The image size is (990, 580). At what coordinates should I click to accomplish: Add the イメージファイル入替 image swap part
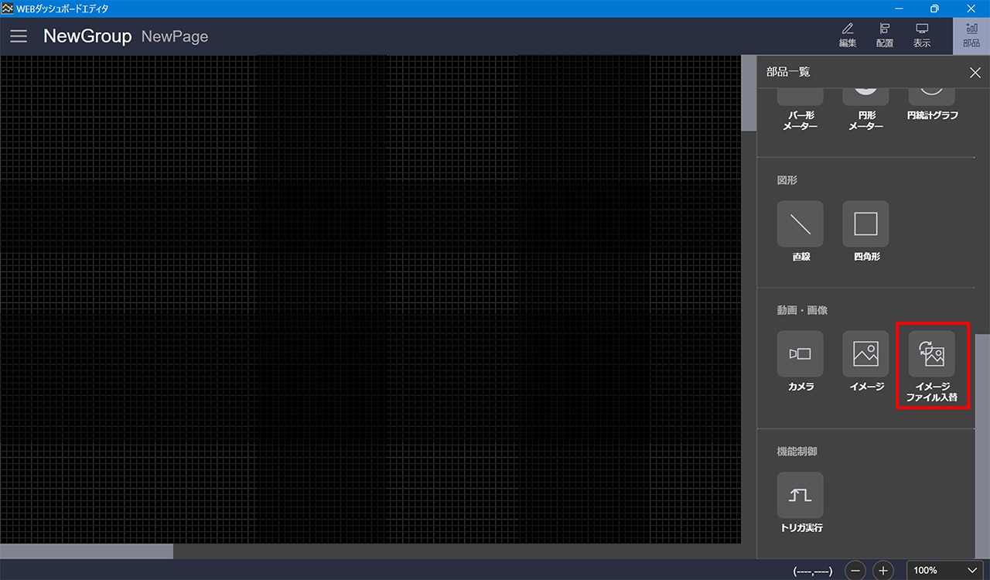pyautogui.click(x=932, y=354)
